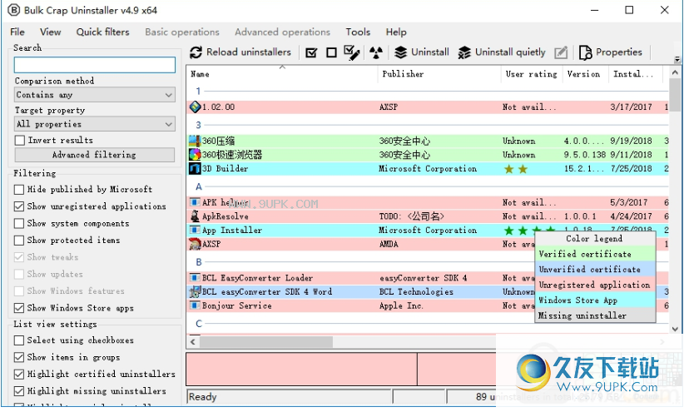
Task: Uncheck Show items in groups
Action: 19,357
